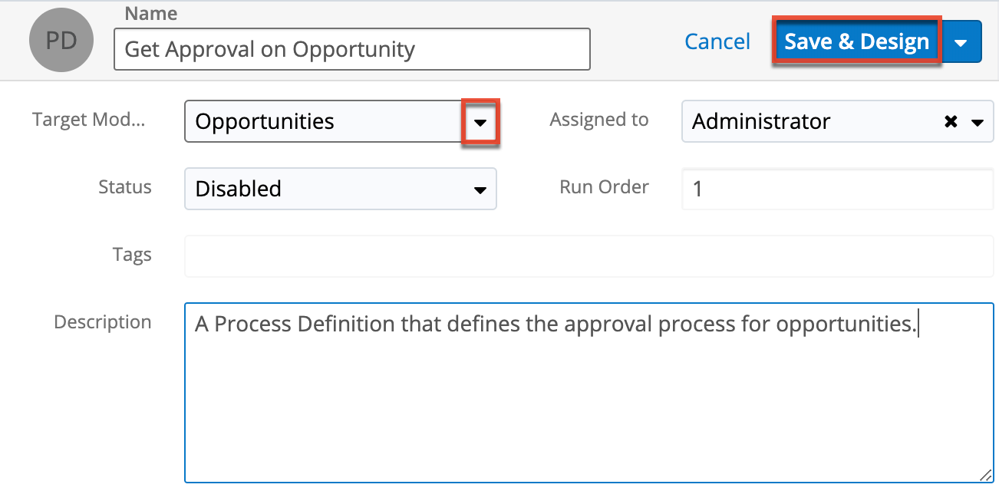Click the Run Order label

(x=603, y=187)
